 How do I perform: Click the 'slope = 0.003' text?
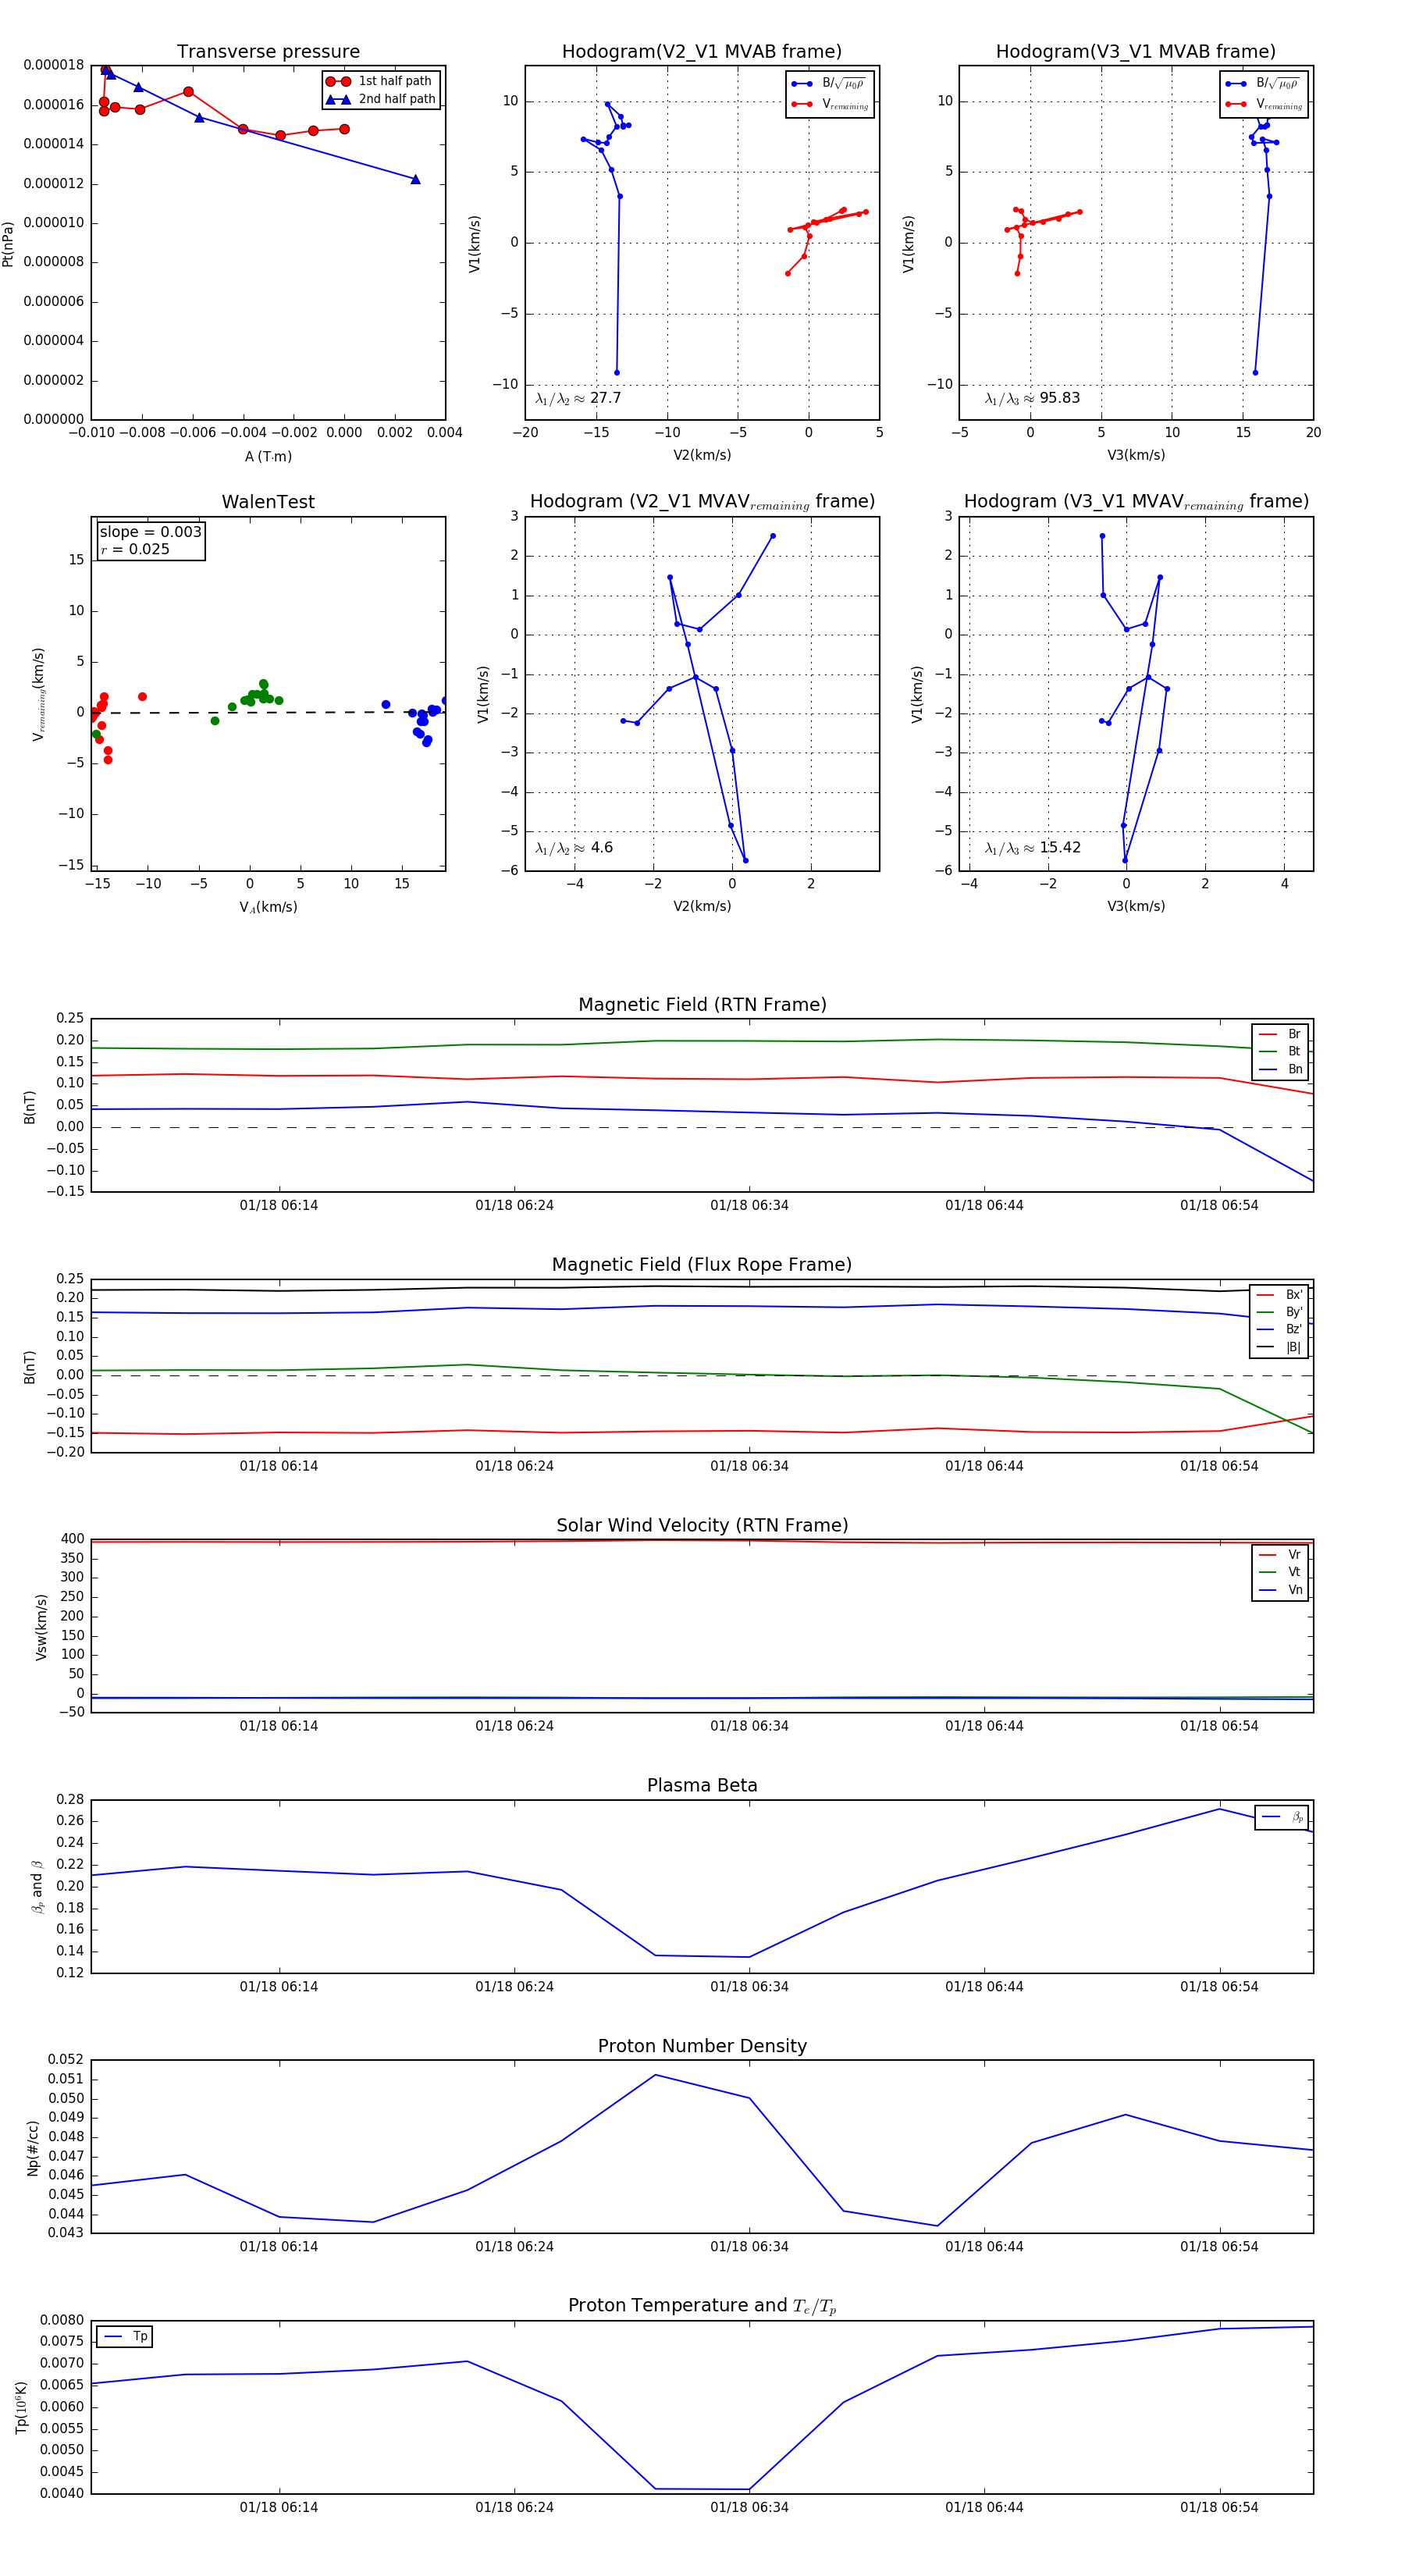tap(150, 532)
